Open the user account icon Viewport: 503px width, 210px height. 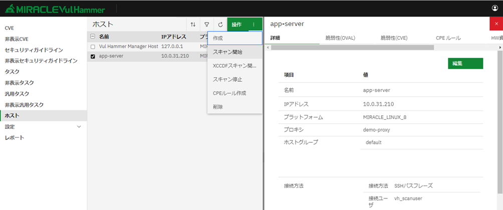point(495,8)
